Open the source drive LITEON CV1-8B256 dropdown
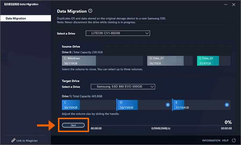Screen dimensions: 241x145 coord(118,33)
